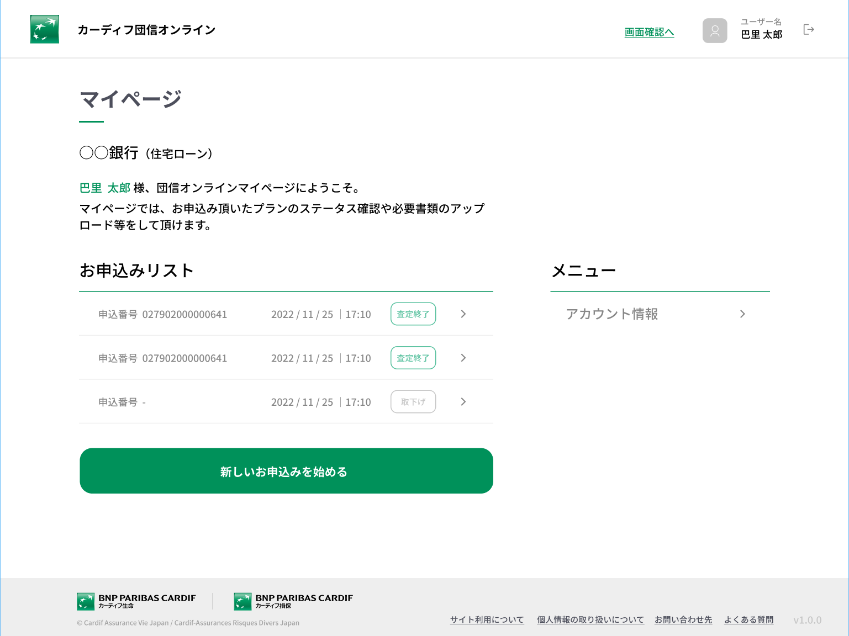Click 査定終了 badge on first application
This screenshot has height=636, width=849.
click(x=413, y=314)
